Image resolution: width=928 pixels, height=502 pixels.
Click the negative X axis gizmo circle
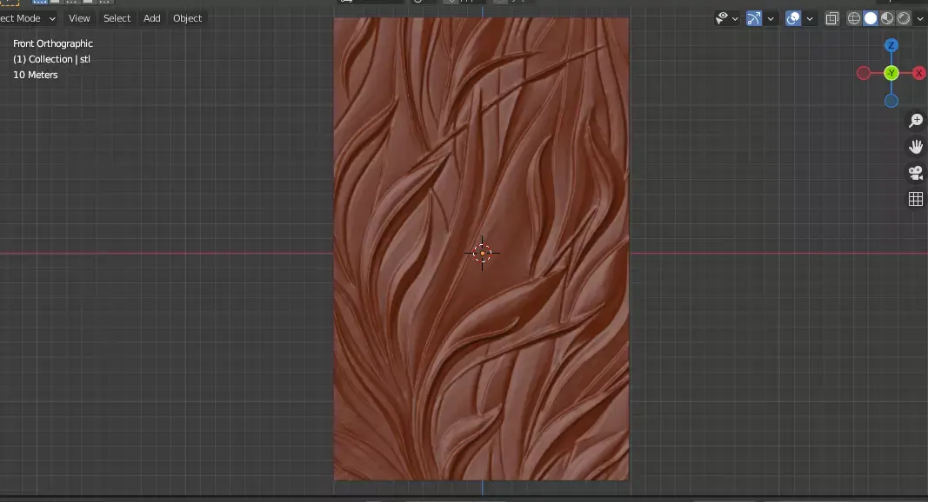(x=864, y=73)
